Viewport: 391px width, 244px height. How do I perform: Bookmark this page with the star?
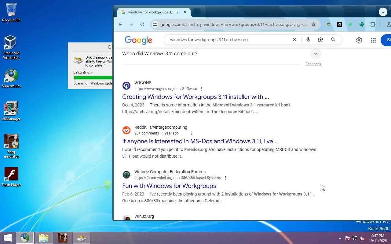tap(313, 24)
